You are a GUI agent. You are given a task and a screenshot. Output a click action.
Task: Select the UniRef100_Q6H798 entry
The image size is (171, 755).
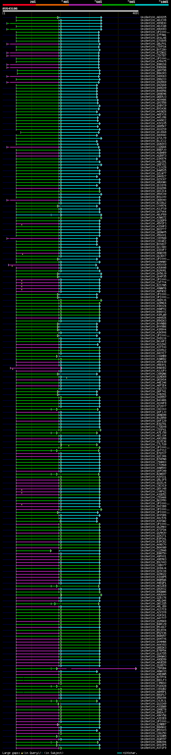coord(153,70)
